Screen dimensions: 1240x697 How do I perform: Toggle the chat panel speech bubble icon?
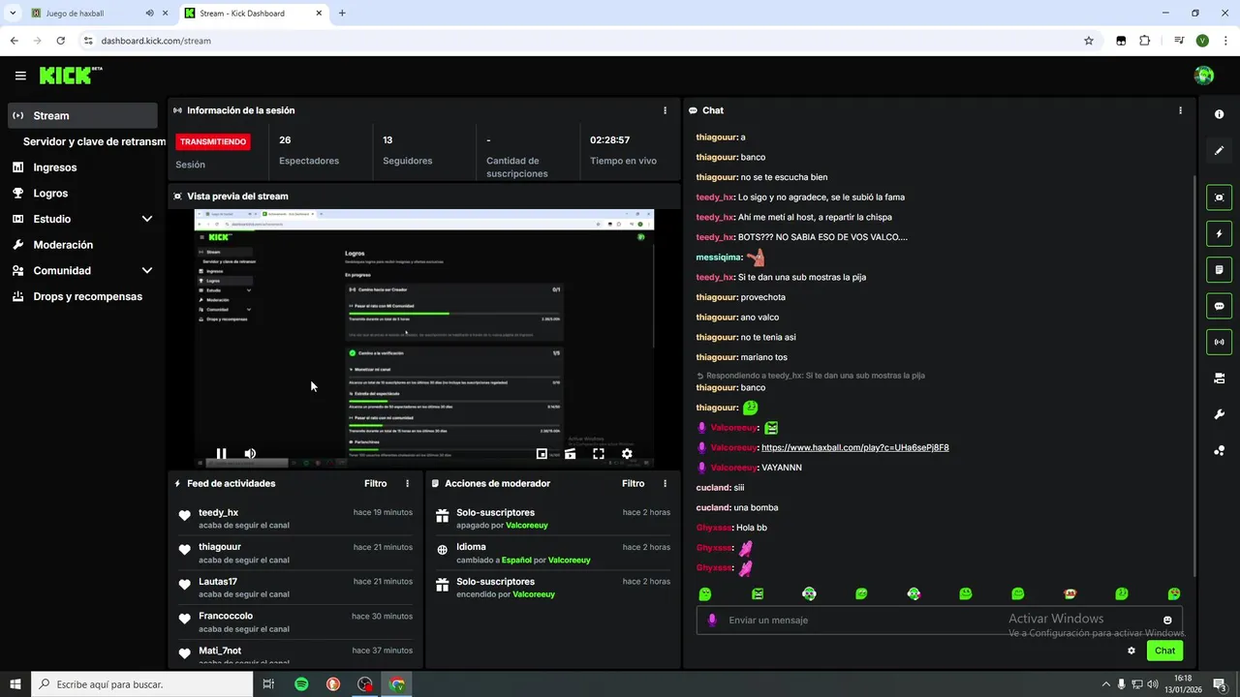[1219, 306]
